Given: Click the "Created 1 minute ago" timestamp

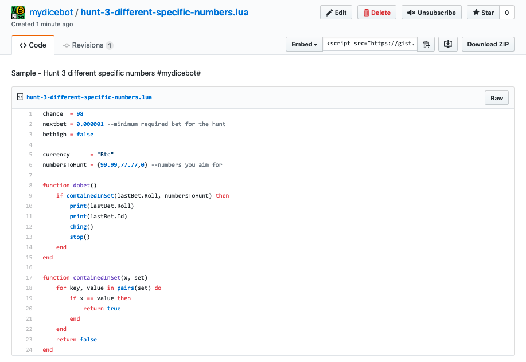Looking at the screenshot, I should coord(42,24).
